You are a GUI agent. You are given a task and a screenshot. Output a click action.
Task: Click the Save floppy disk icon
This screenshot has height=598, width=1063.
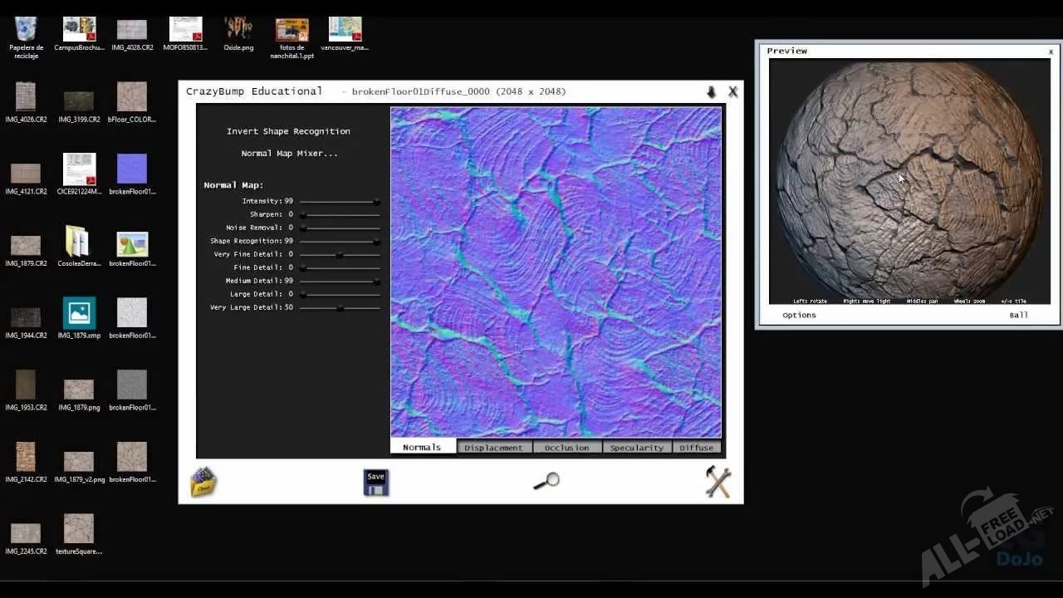[376, 483]
